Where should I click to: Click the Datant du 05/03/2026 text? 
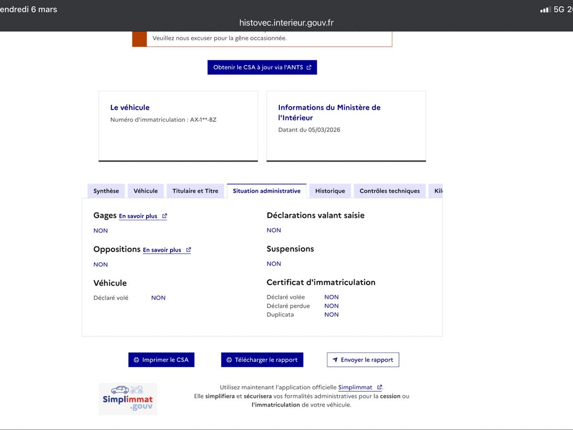(x=309, y=130)
